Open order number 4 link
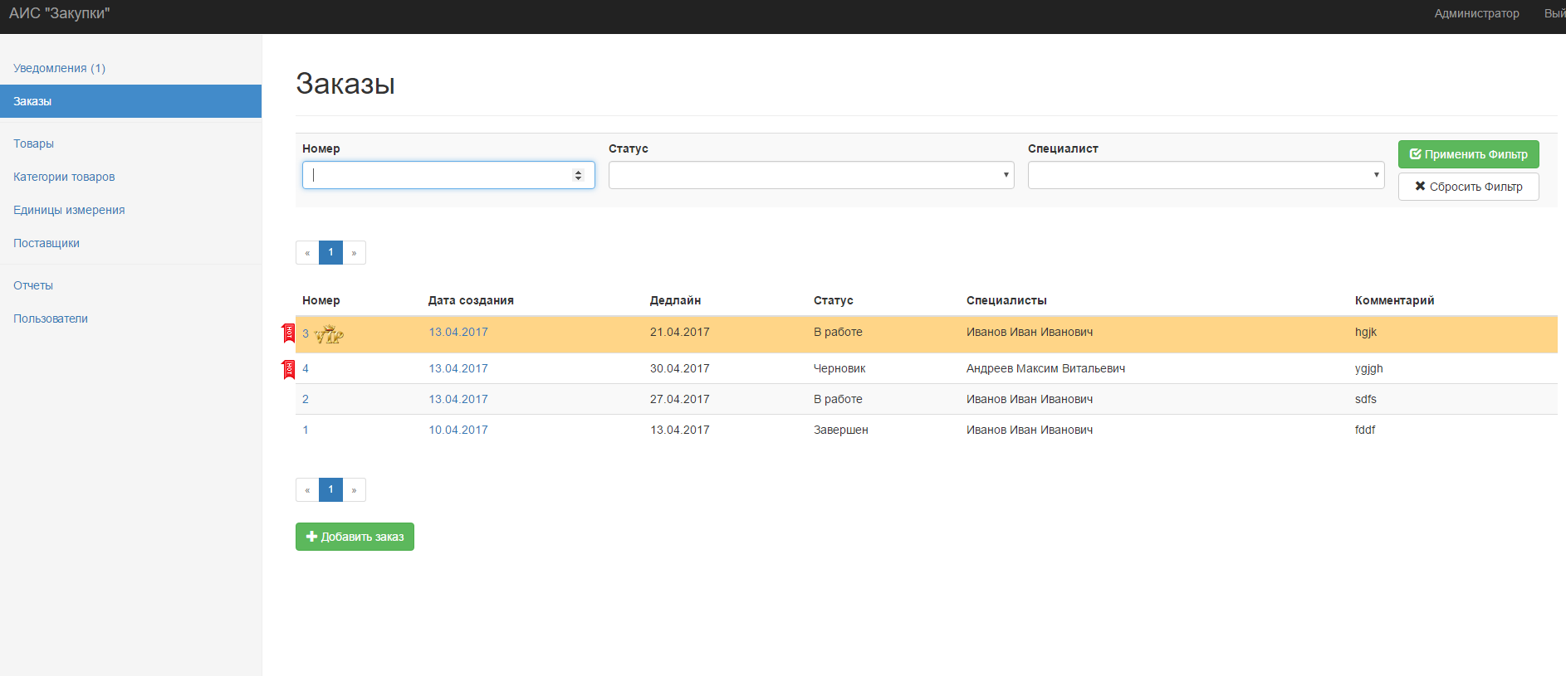 (306, 368)
